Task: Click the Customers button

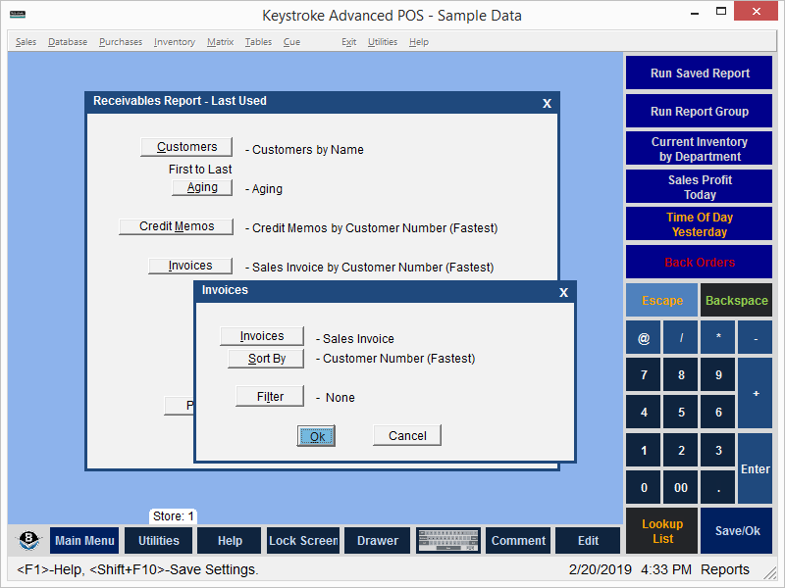Action: point(186,147)
